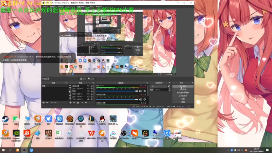
Task: Click the 退出 exit button in Controls
Action: click(x=183, y=102)
